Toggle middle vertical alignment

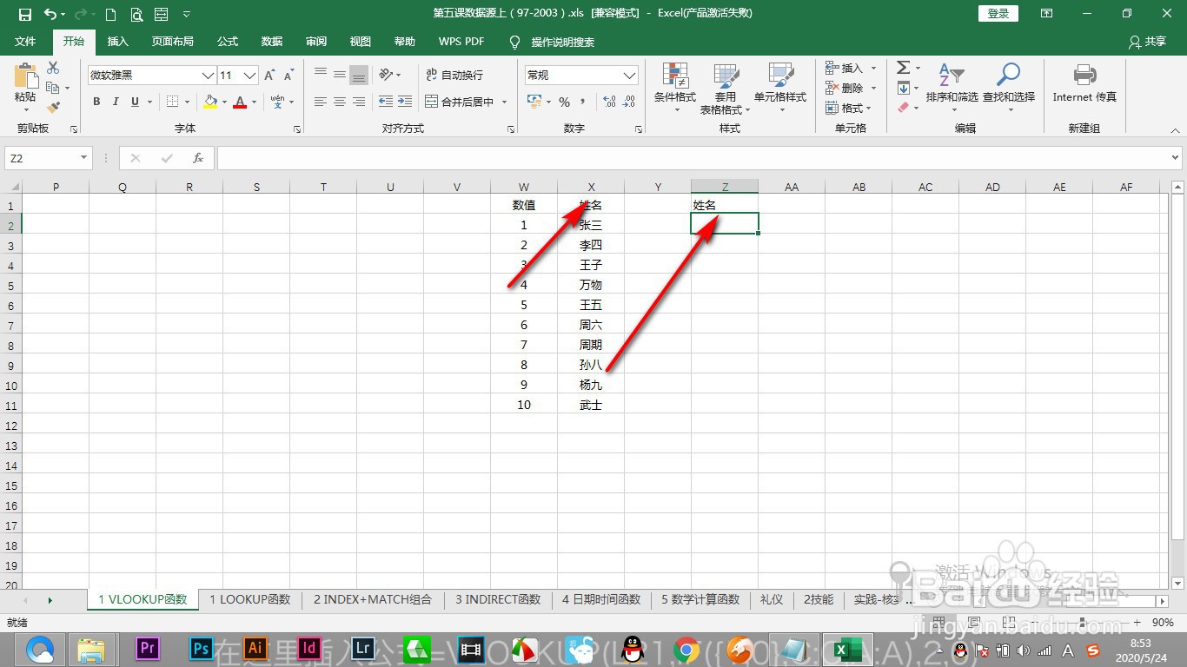pos(340,75)
